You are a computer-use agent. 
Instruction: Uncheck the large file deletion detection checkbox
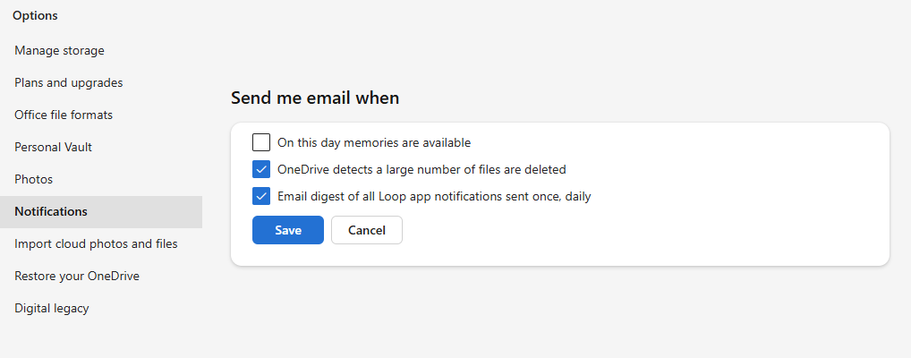tap(261, 169)
